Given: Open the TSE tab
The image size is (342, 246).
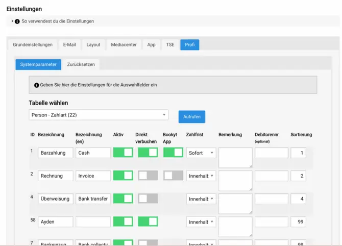Looking at the screenshot, I should pos(170,45).
